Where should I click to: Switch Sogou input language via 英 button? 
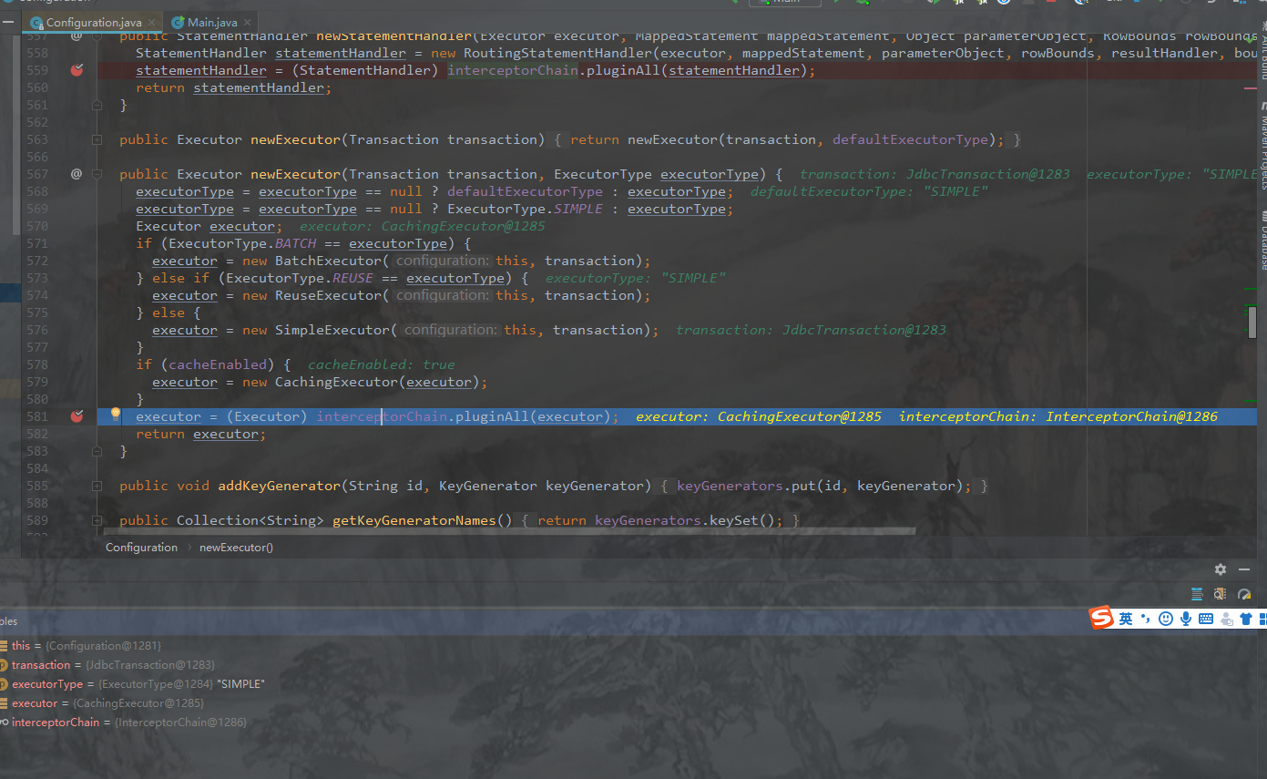click(x=1126, y=619)
